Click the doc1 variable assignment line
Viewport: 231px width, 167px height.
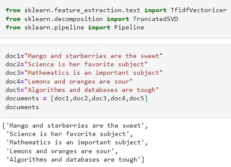pyautogui.click(x=84, y=56)
